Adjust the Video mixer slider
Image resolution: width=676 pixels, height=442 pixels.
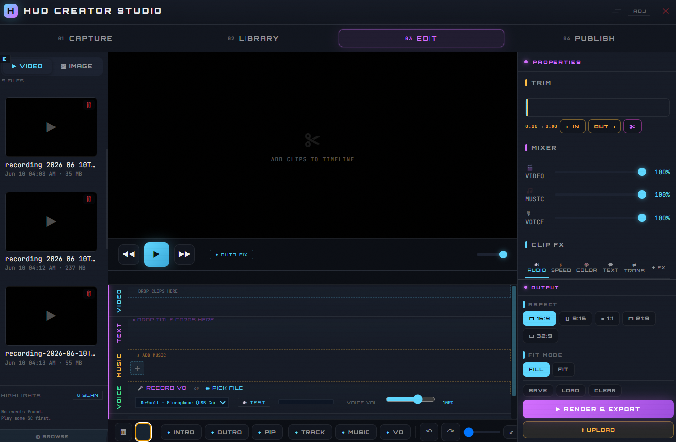click(x=601, y=172)
